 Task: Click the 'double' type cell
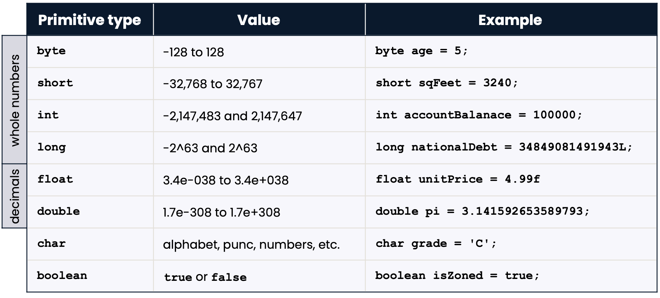click(x=59, y=211)
